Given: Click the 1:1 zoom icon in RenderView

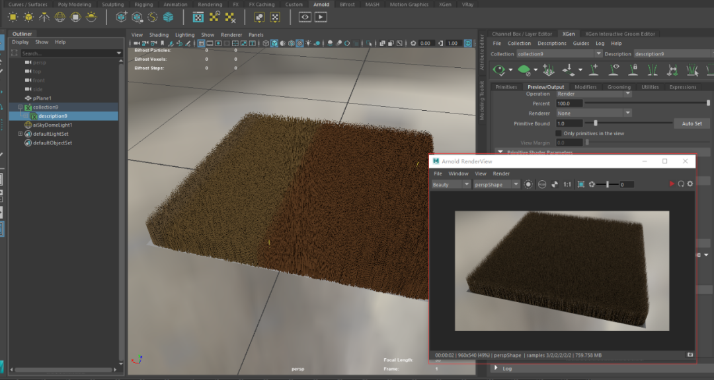Looking at the screenshot, I should click(x=567, y=185).
